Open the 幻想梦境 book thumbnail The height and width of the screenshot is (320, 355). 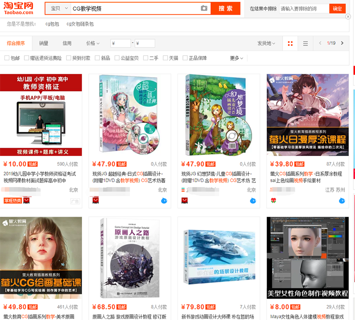(219, 115)
